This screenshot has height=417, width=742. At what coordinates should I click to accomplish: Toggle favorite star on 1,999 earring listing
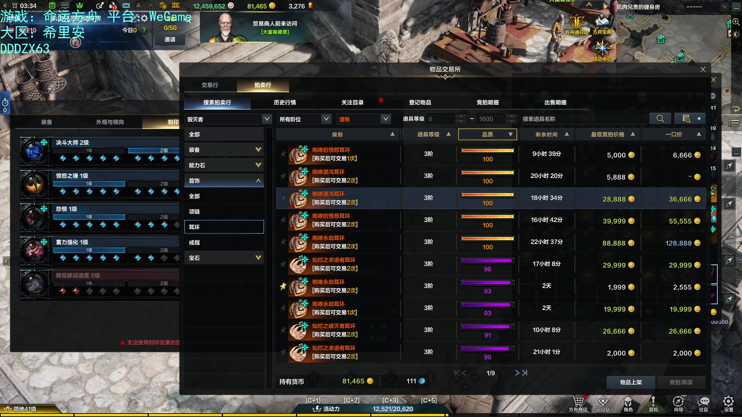point(283,286)
